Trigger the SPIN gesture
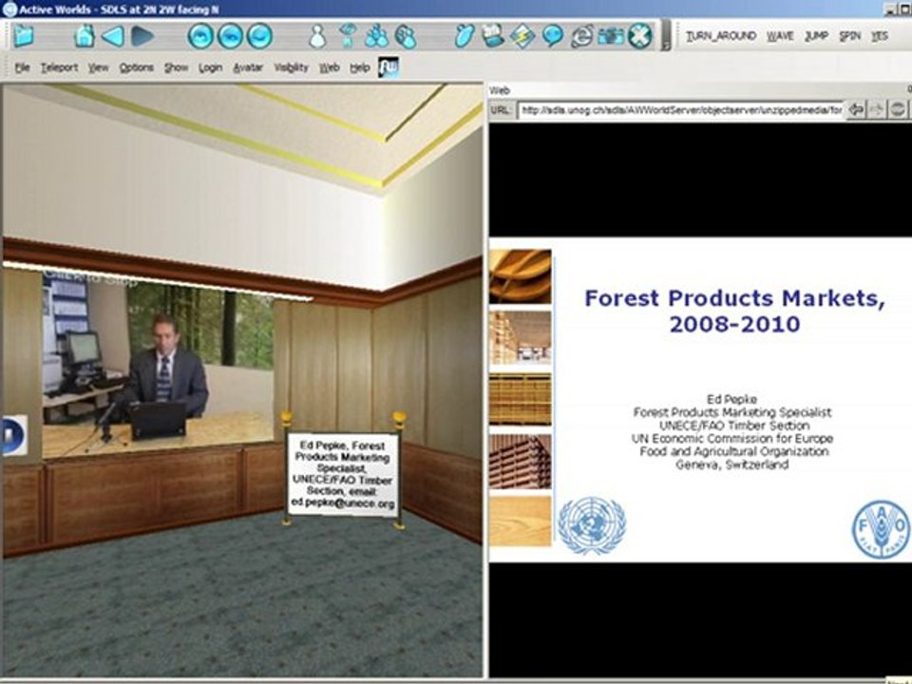912x684 pixels. (x=849, y=36)
